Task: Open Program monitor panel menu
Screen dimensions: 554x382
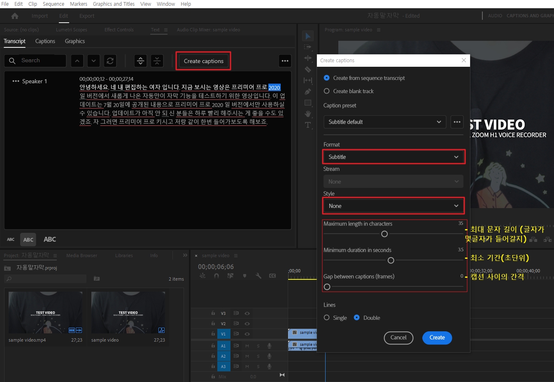Action: (379, 30)
